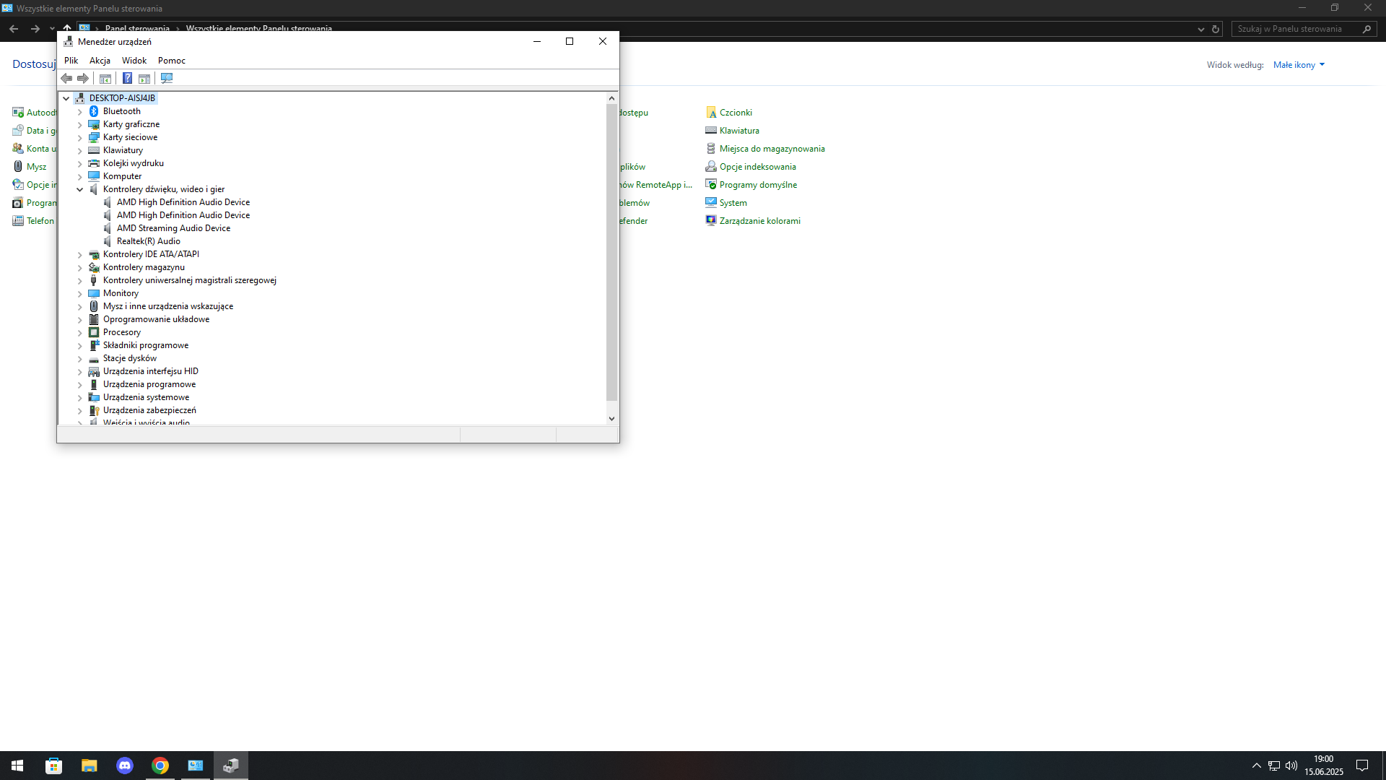
Task: Select Kontrolery IDE ATA/ATAPI row
Action: 151,254
